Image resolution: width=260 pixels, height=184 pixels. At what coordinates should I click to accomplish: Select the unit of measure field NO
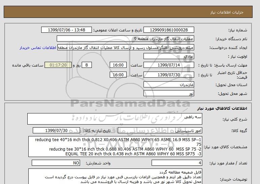pos(56,163)
